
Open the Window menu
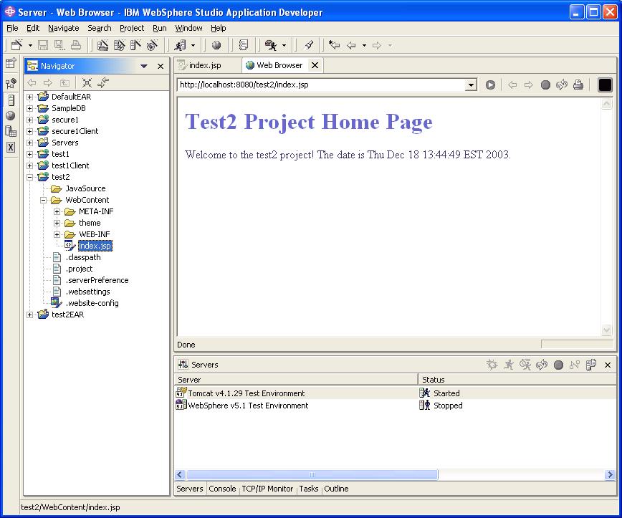coord(189,28)
